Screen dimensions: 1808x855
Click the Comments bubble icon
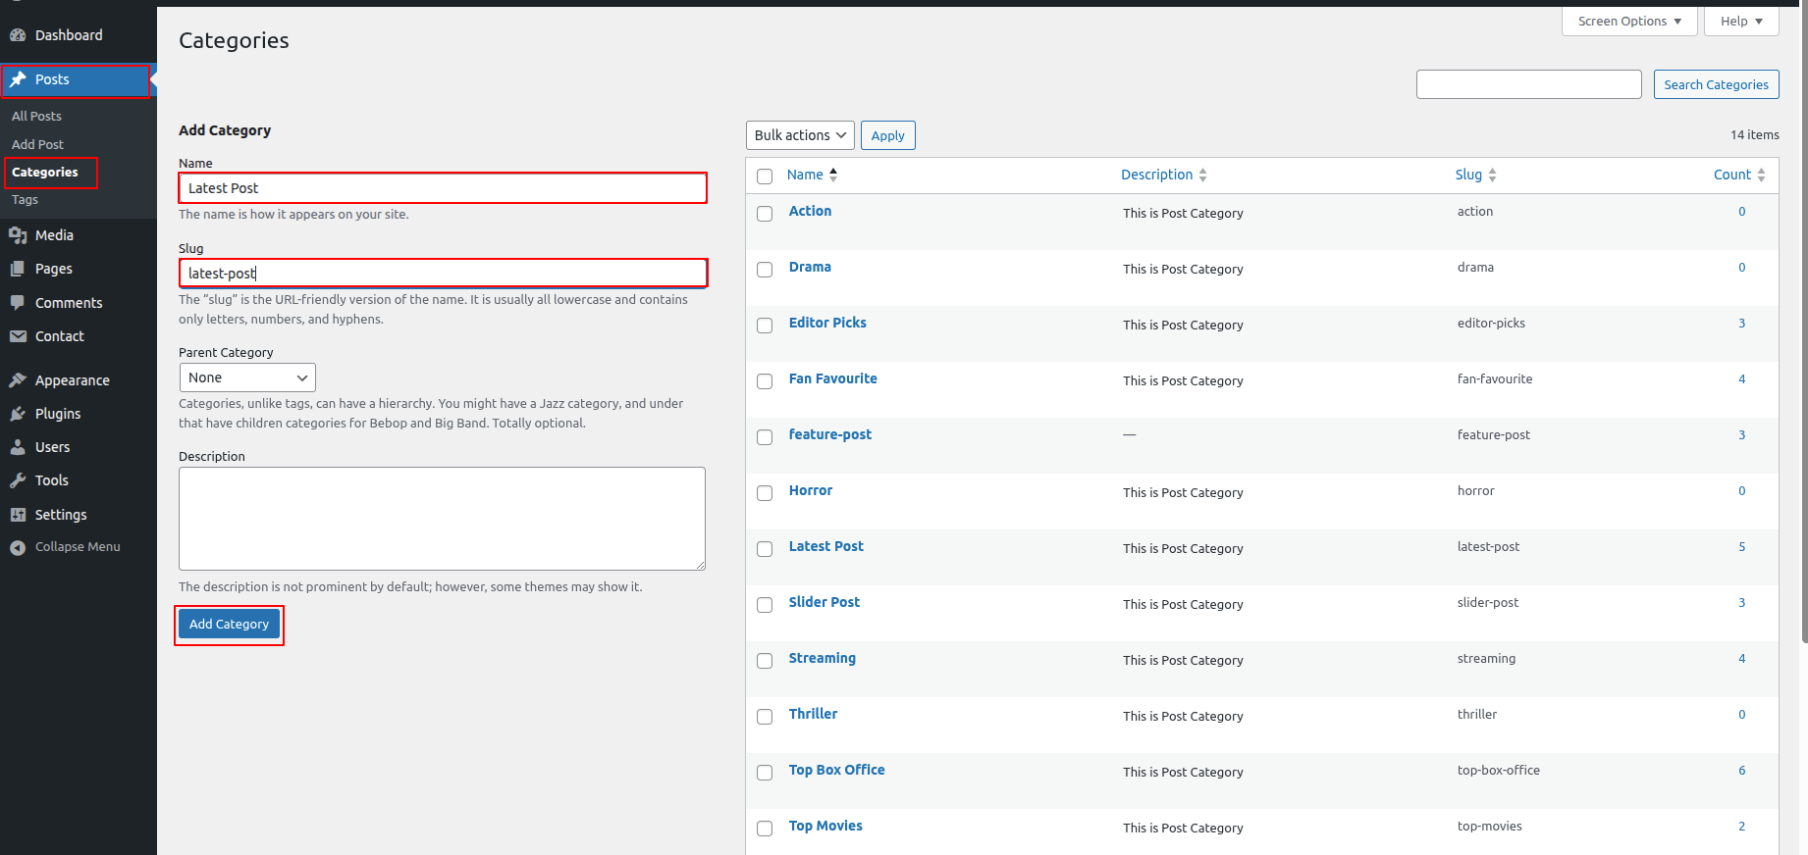tap(18, 303)
